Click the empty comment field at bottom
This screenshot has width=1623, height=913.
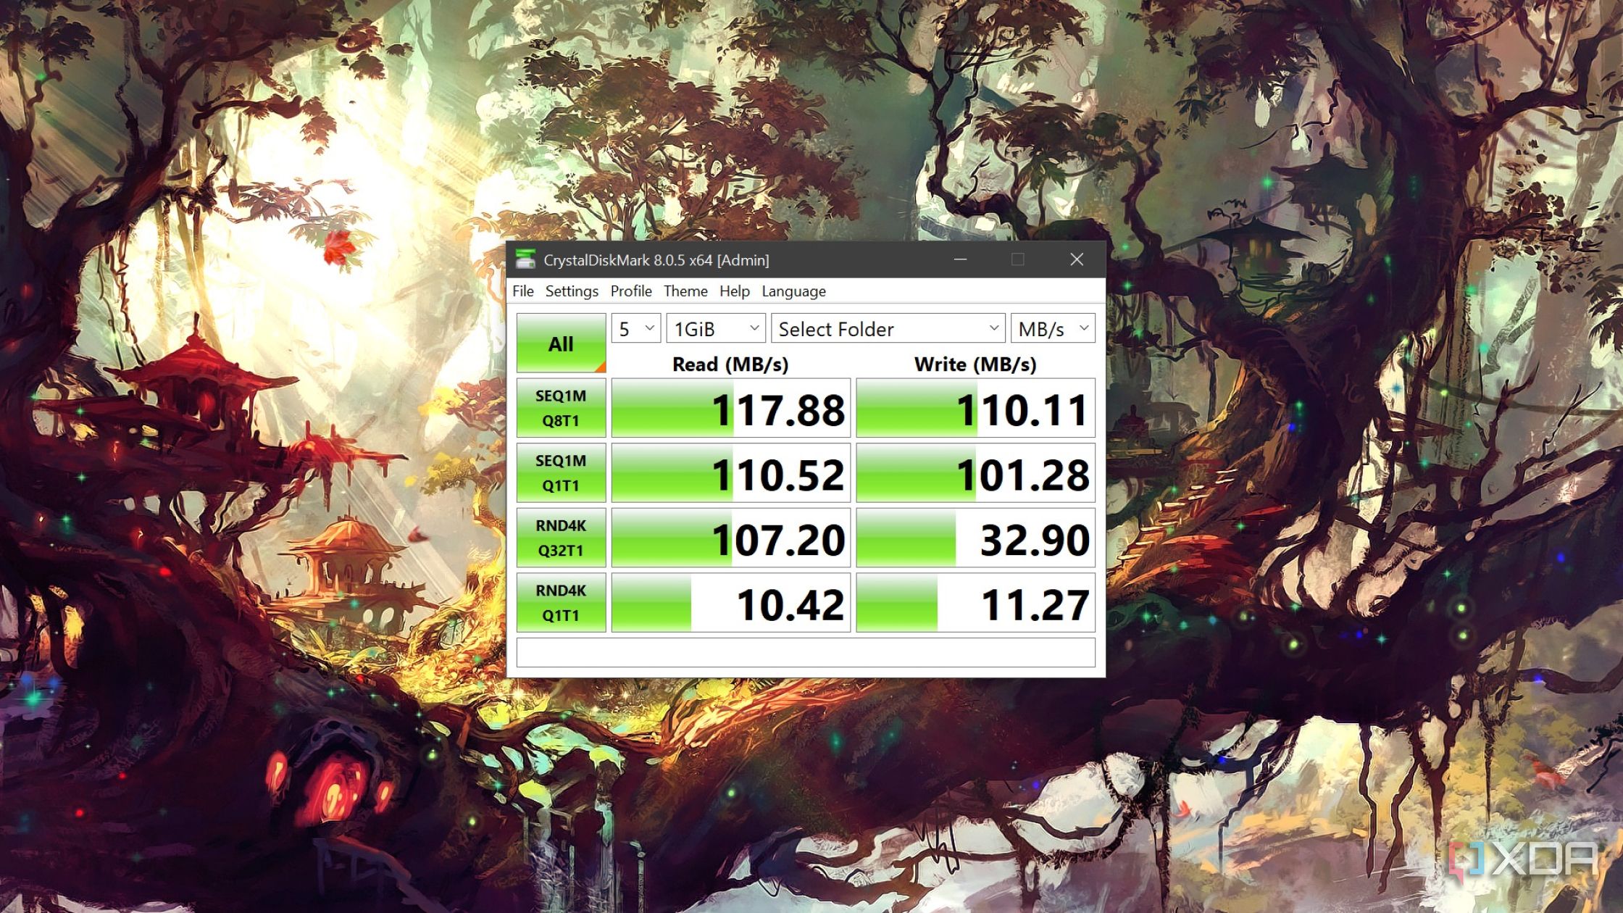(x=806, y=652)
